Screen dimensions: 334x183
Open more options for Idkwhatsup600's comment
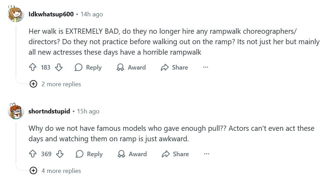pyautogui.click(x=206, y=67)
